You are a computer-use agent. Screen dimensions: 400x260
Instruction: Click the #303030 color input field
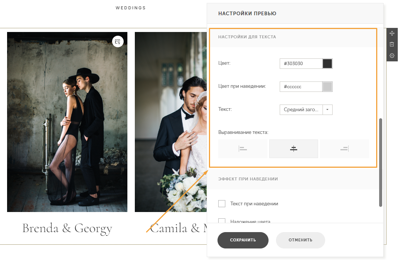301,64
